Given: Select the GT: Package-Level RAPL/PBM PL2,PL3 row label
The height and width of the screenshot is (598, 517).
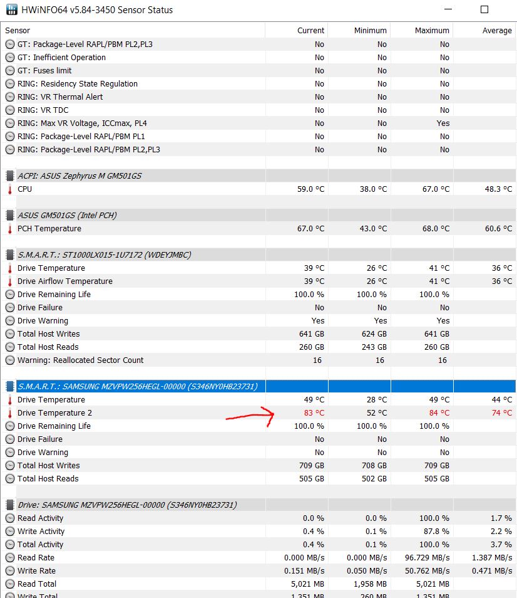Looking at the screenshot, I should pos(85,45).
